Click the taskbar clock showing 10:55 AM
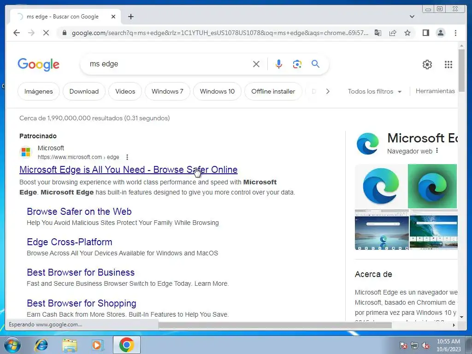Viewport: 472px width, 354px height. coord(448,345)
